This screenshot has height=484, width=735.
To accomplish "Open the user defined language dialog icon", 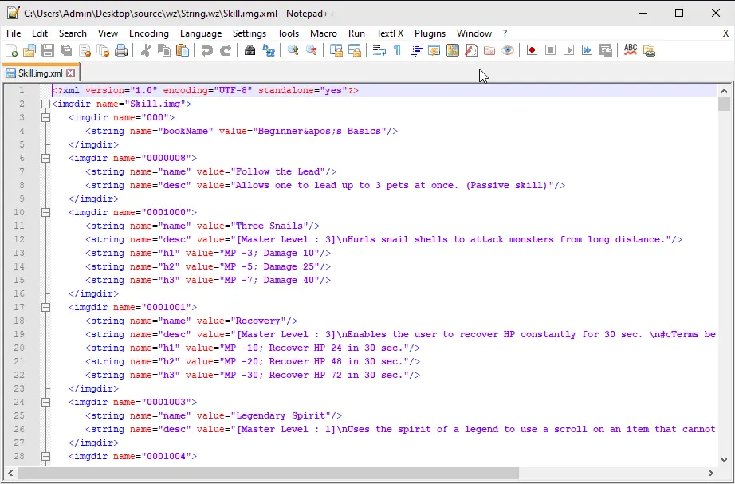I will coord(434,51).
